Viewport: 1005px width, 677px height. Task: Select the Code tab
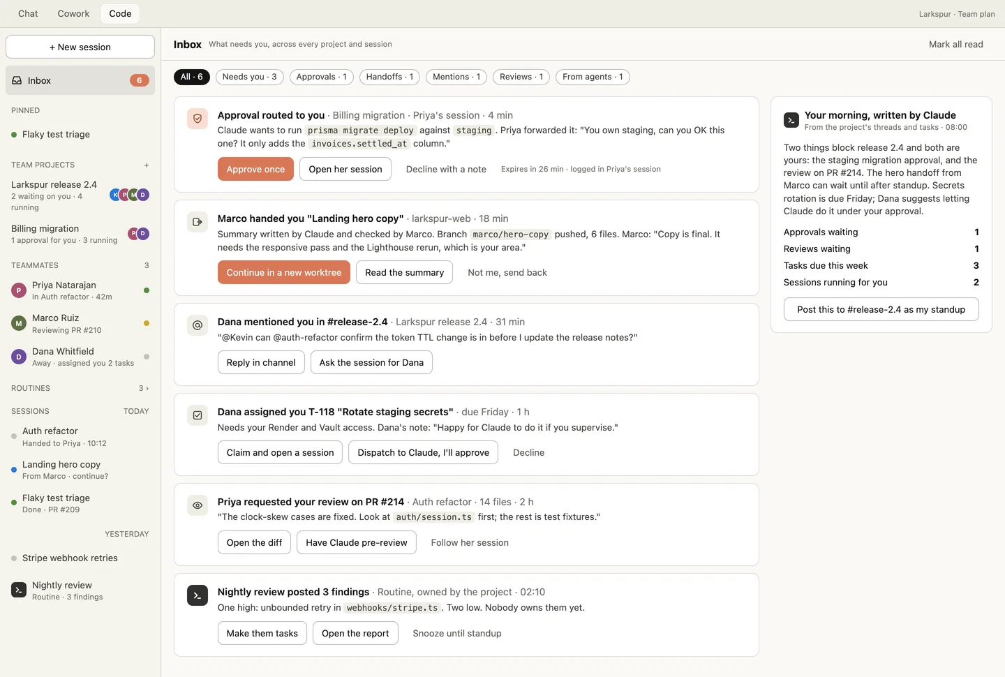pyautogui.click(x=120, y=13)
